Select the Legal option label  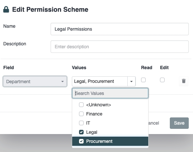click(x=92, y=132)
